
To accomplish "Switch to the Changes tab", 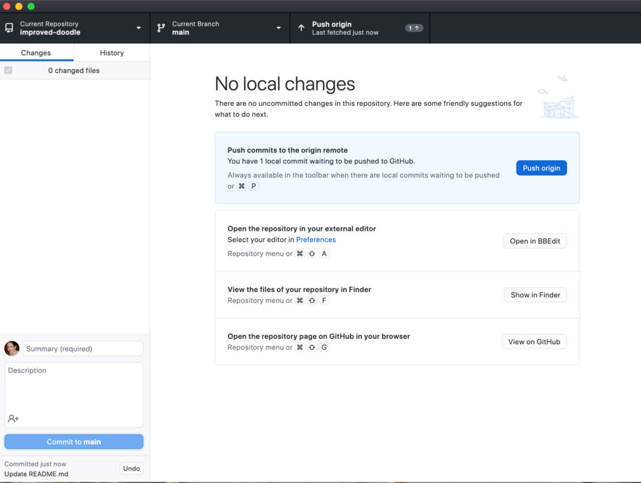I will point(36,53).
